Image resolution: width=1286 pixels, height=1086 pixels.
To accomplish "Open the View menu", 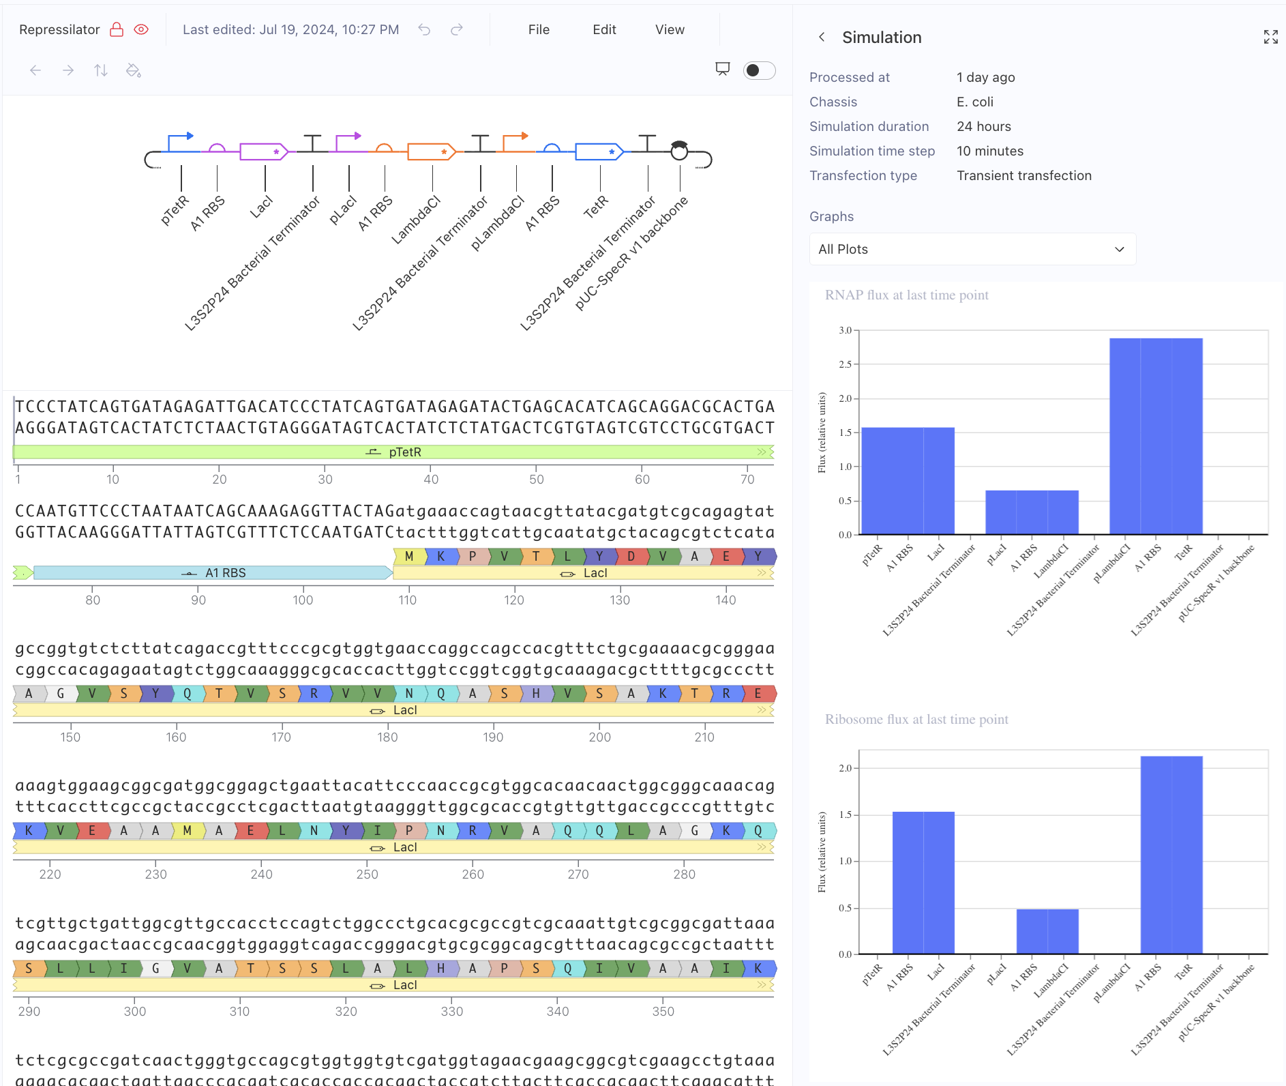I will [670, 29].
